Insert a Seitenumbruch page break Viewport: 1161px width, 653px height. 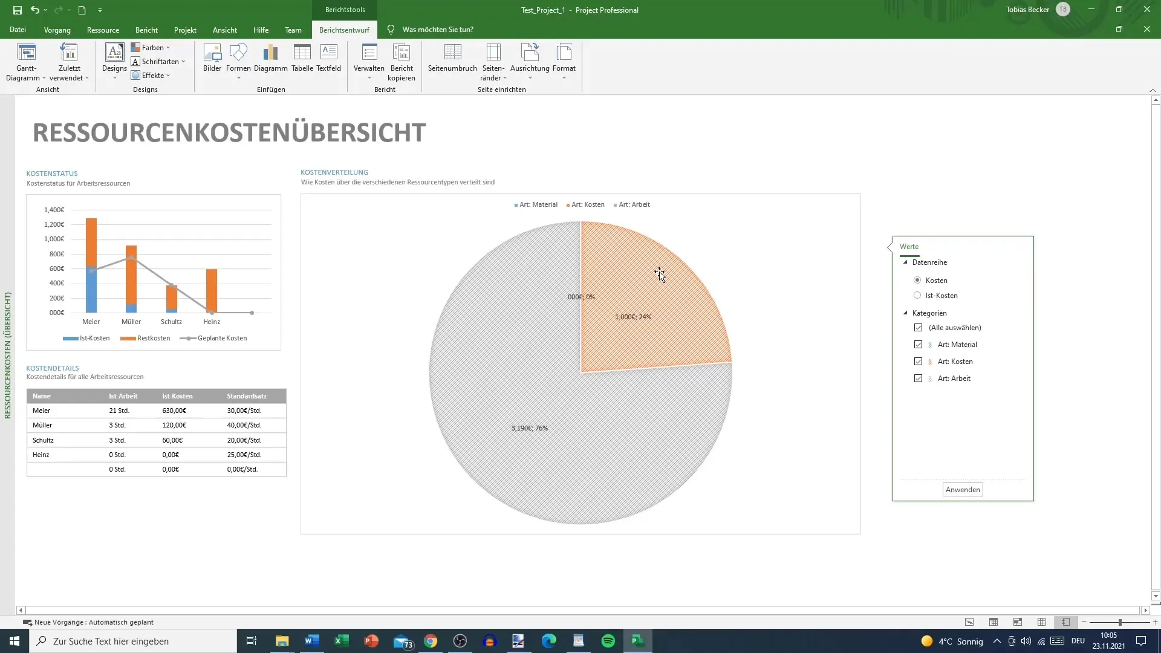click(x=452, y=58)
